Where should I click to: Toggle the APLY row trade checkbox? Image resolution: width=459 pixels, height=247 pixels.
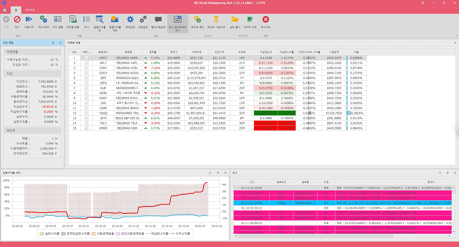pos(86,63)
